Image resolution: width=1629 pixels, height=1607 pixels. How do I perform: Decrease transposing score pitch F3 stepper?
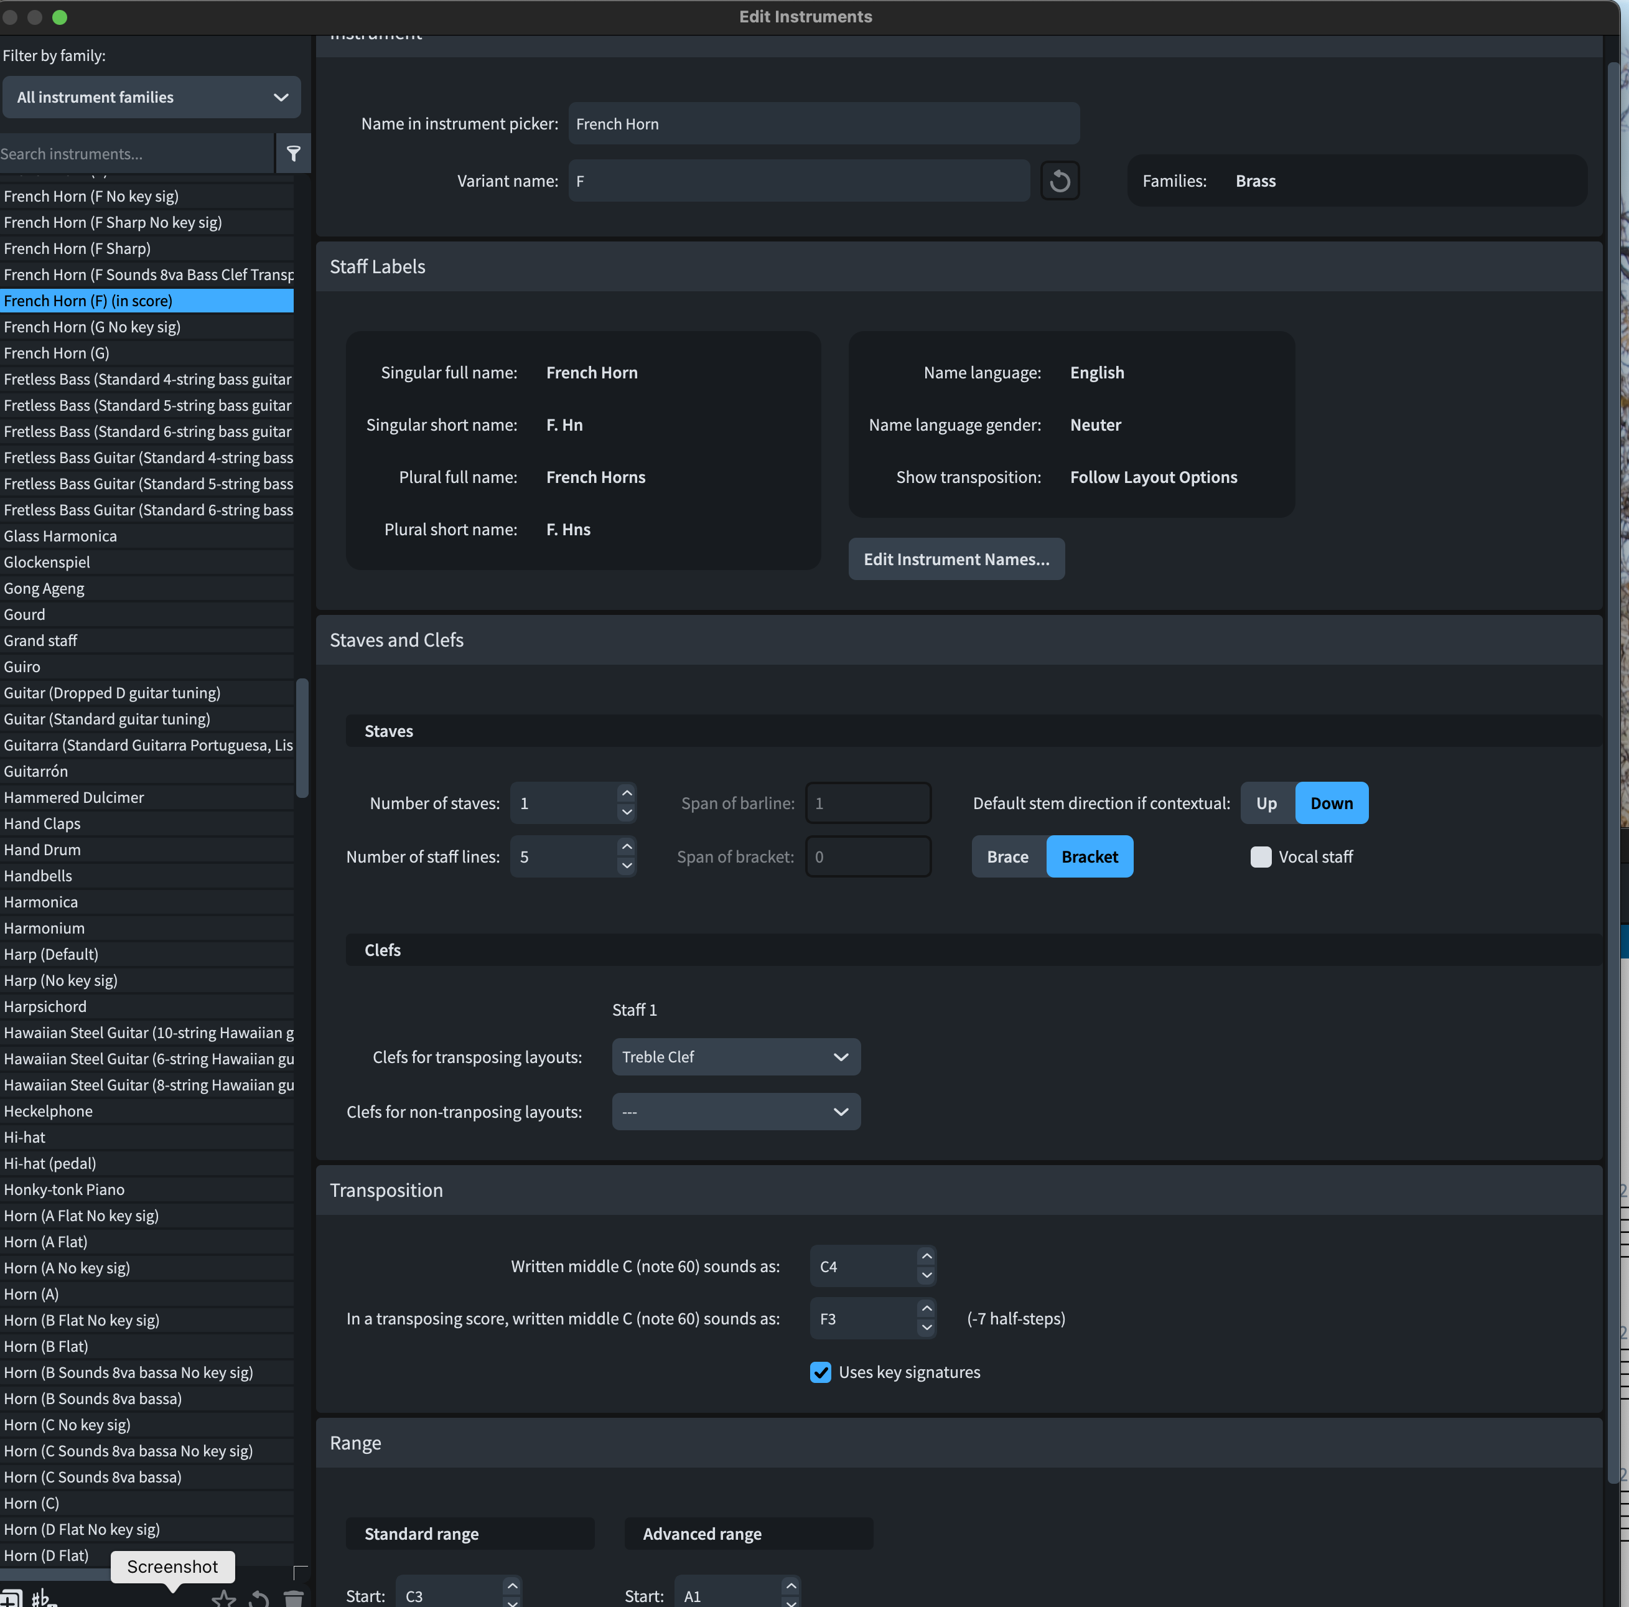tap(926, 1327)
